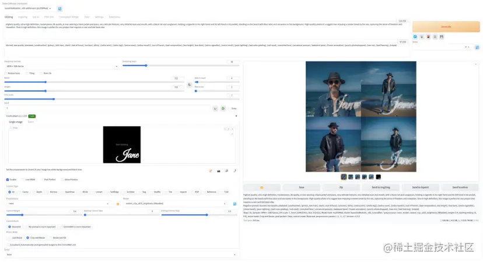
Task: Open new canvas with the pencil icon in ControlNet
Action: pos(211,171)
